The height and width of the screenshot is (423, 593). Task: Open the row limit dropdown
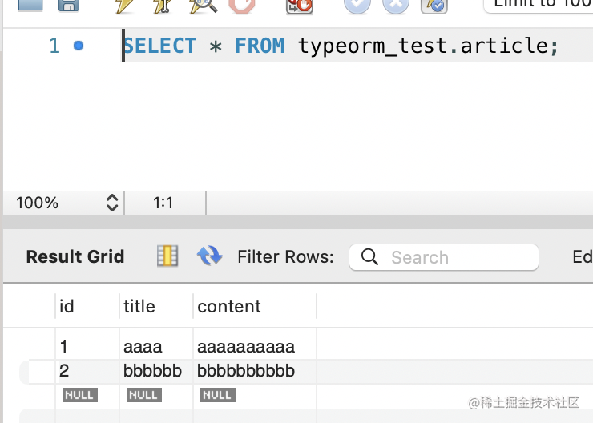539,5
